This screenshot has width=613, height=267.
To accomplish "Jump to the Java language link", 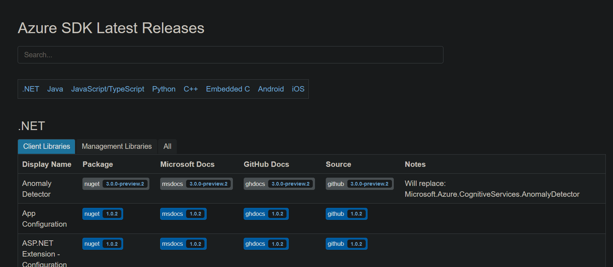I will click(55, 89).
